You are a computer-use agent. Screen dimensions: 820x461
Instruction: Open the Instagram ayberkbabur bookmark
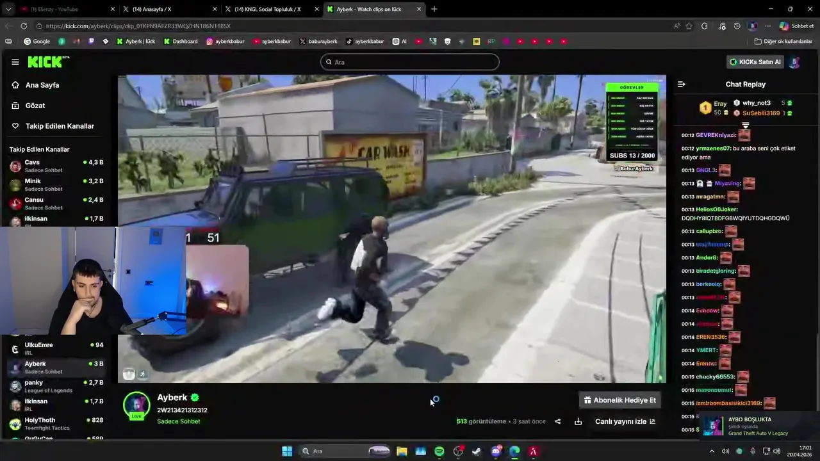[x=225, y=42]
